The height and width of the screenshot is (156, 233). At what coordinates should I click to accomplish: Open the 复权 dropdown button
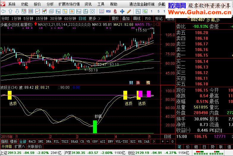click(x=115, y=18)
